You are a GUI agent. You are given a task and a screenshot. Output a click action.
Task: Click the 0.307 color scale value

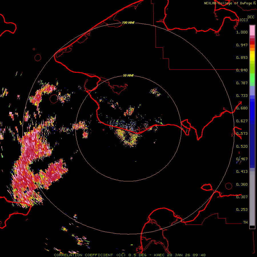(242, 197)
